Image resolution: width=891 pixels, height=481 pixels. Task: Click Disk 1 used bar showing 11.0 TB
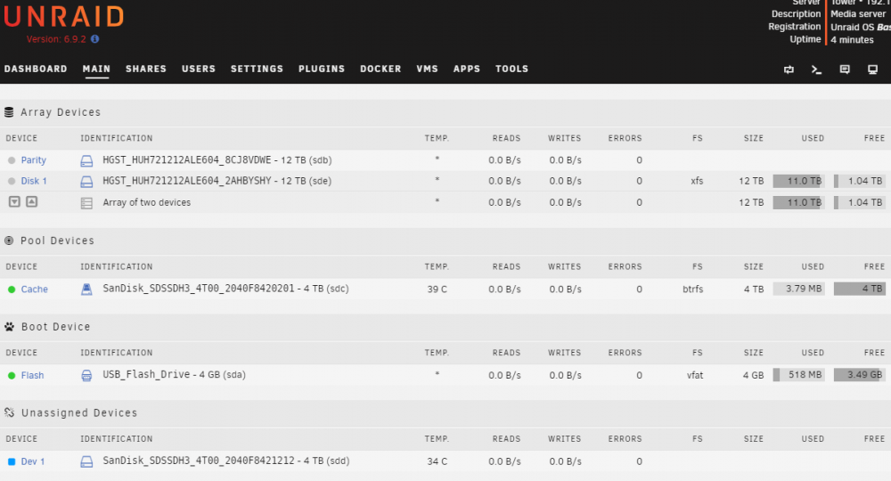tap(798, 181)
